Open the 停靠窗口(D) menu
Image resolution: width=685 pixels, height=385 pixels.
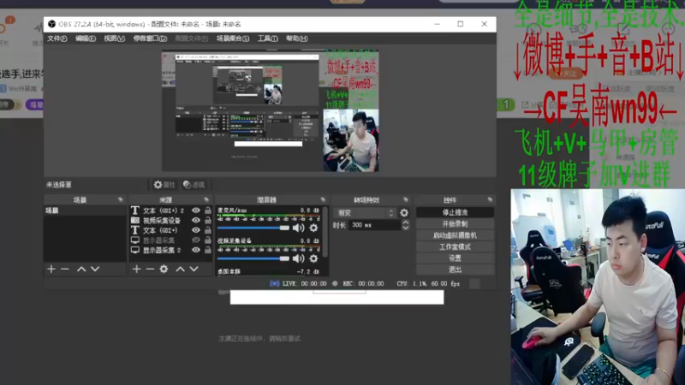point(150,38)
